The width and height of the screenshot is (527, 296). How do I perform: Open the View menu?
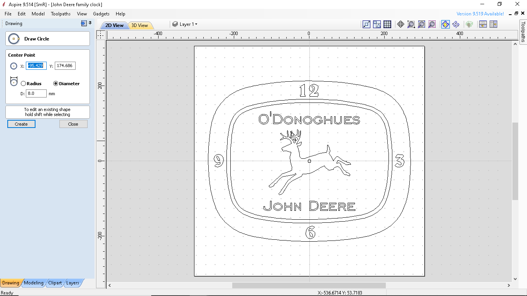pos(82,14)
